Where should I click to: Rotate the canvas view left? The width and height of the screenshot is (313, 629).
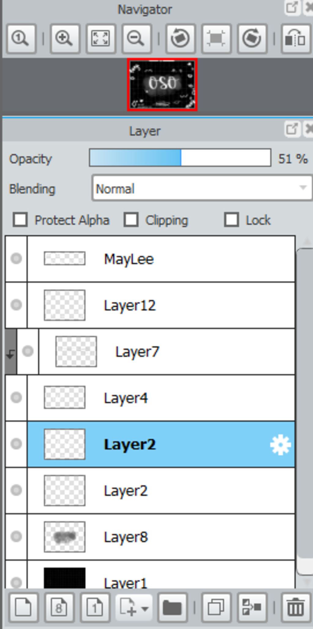coord(180,39)
